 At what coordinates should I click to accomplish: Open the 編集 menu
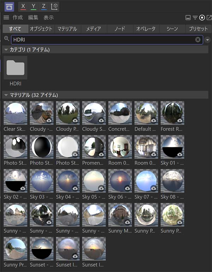coord(33,18)
